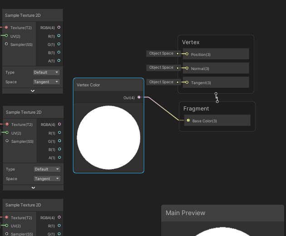Click Texture(T2) input port of top Sample Texture 2D

[6, 27]
